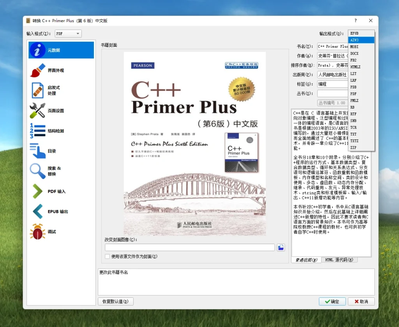Image resolution: width=399 pixels, height=327 pixels.
Task: Click the 书名 title input field
Action: point(333,47)
